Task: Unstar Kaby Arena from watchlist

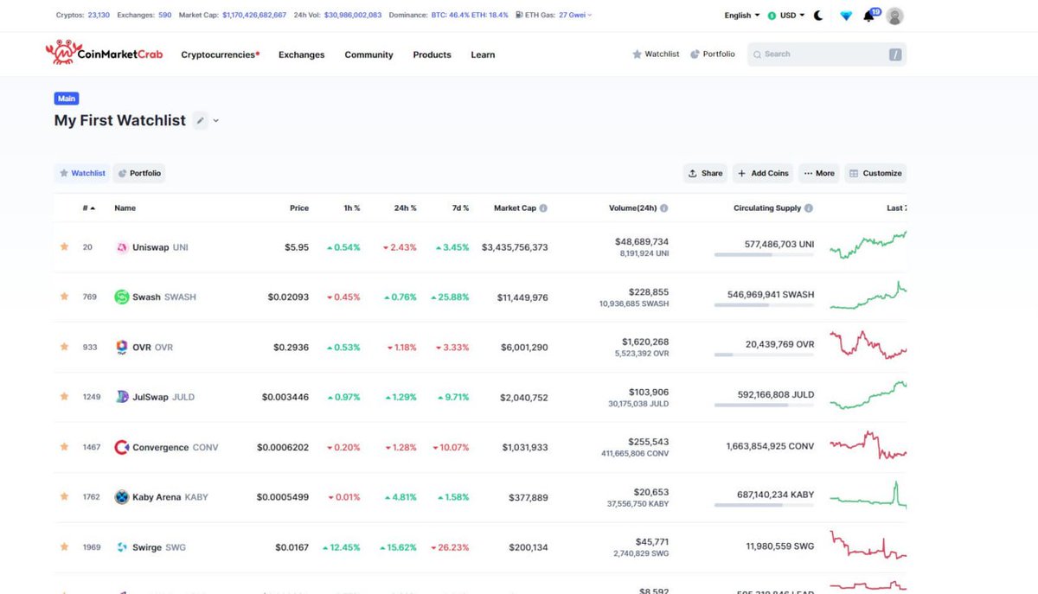Action: click(x=64, y=497)
